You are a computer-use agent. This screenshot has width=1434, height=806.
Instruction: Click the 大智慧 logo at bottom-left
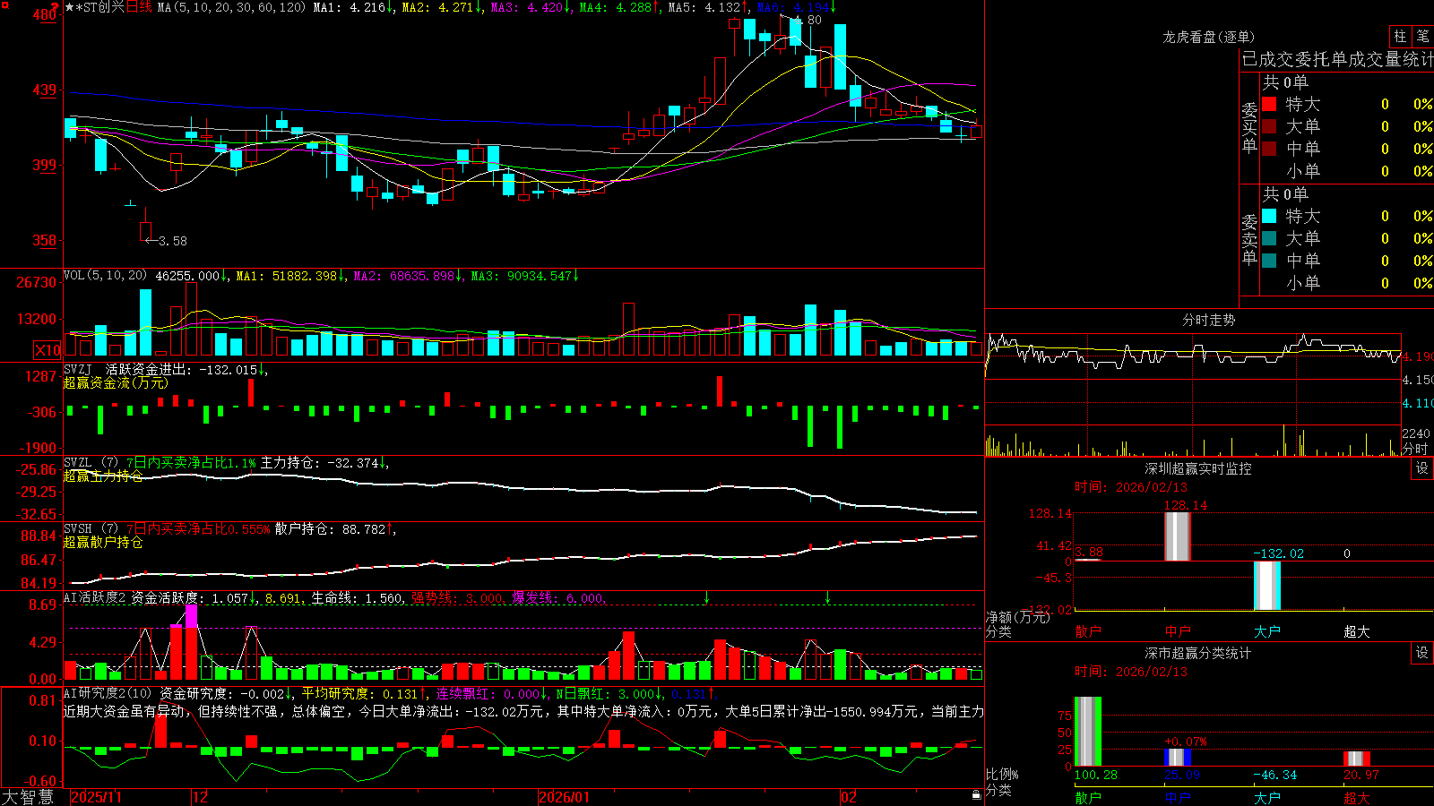click(x=28, y=797)
